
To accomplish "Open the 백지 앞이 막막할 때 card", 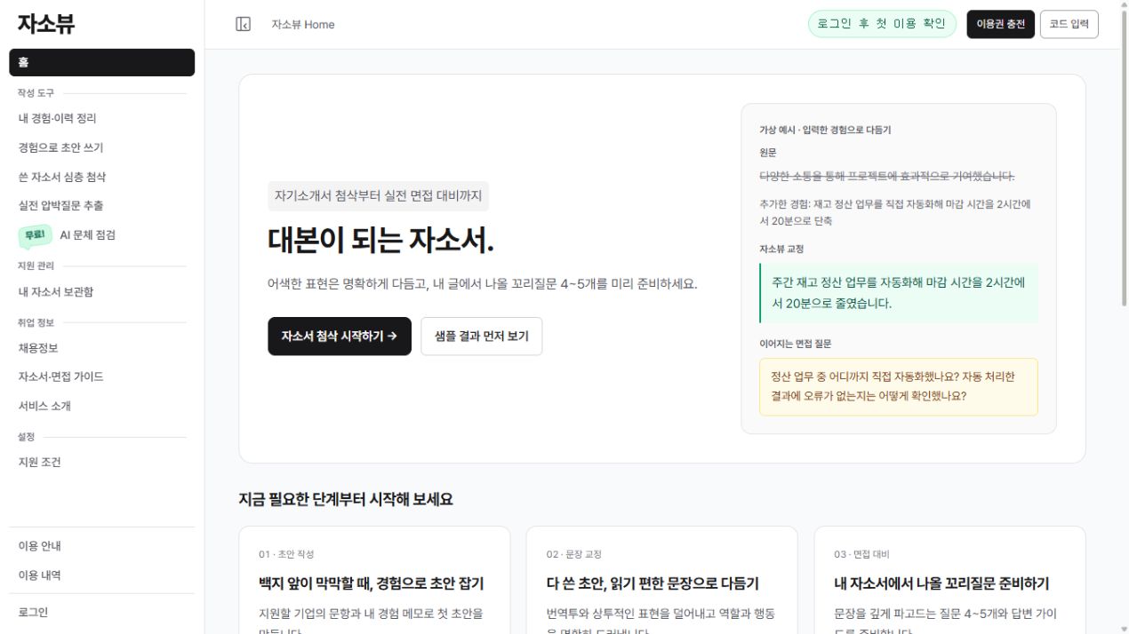I will [374, 580].
